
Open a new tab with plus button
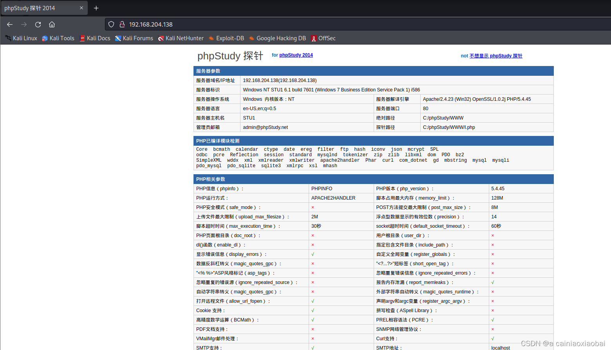coord(96,8)
